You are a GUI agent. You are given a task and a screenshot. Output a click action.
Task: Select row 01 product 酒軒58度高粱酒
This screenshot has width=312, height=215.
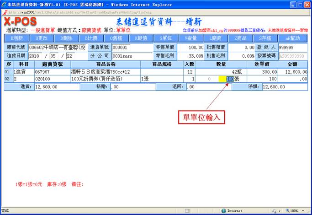pos(105,72)
